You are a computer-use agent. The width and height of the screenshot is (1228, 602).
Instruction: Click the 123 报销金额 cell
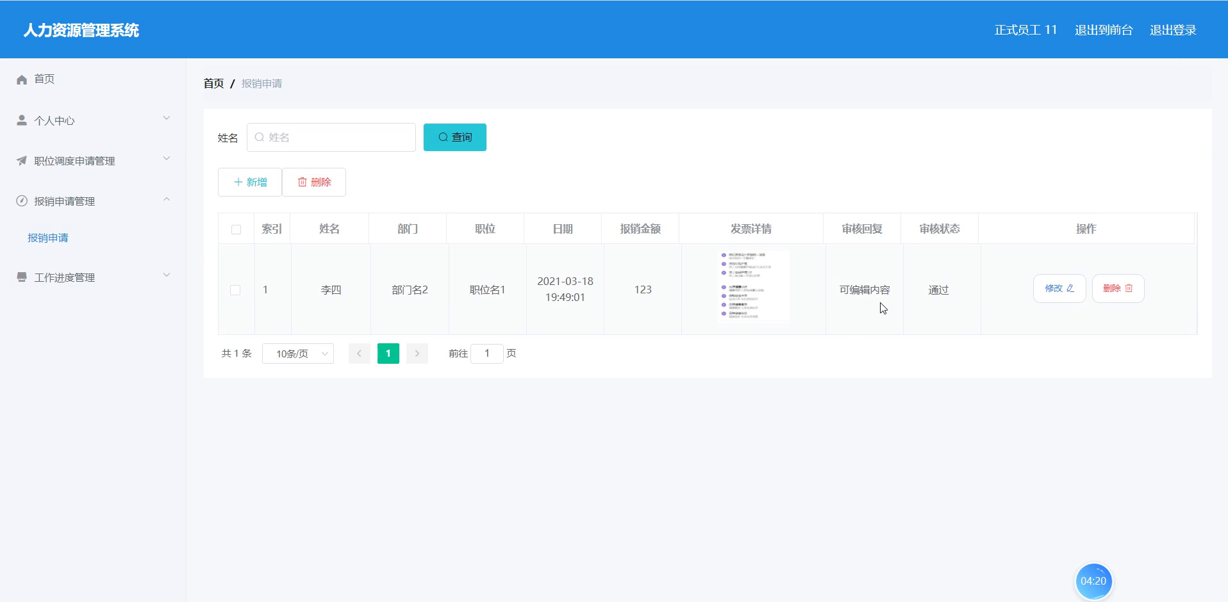[643, 289]
